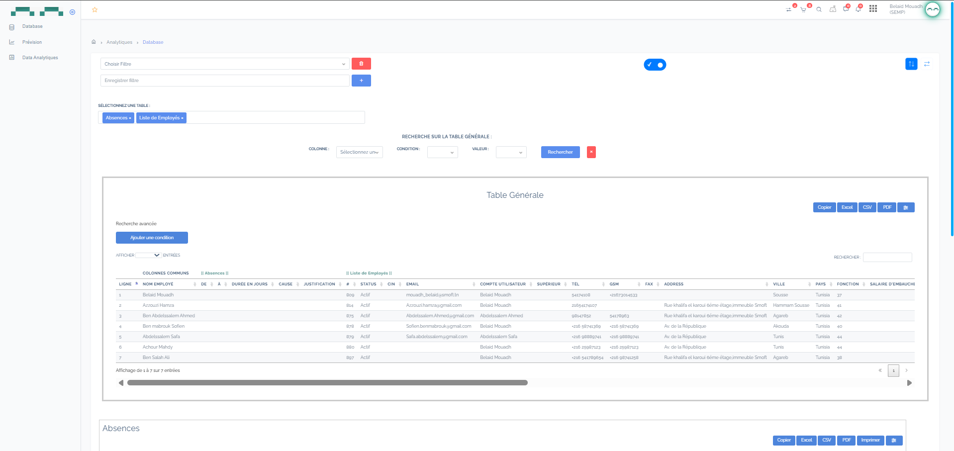
Task: Click Ajouter une condition
Action: pos(152,238)
